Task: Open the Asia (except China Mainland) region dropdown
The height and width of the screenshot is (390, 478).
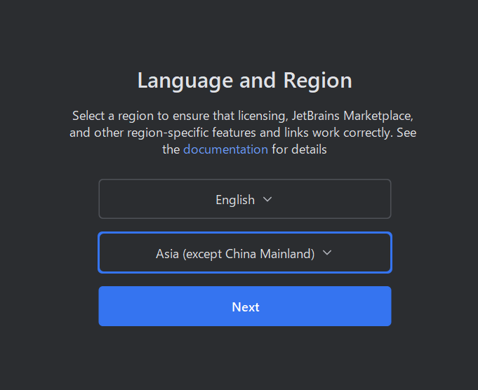Action: click(x=245, y=253)
